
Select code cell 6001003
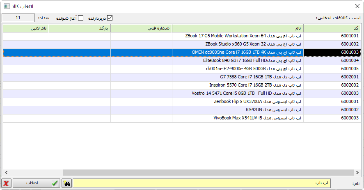[x=332, y=53]
